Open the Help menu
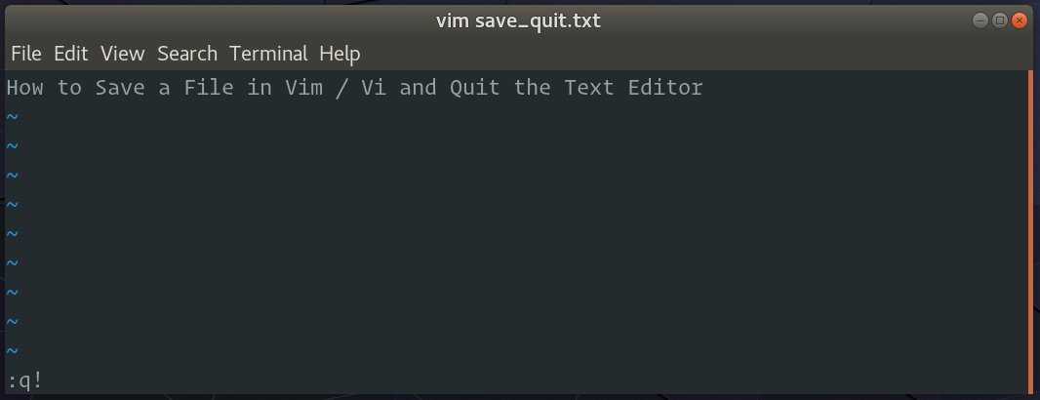The image size is (1040, 400). [340, 54]
